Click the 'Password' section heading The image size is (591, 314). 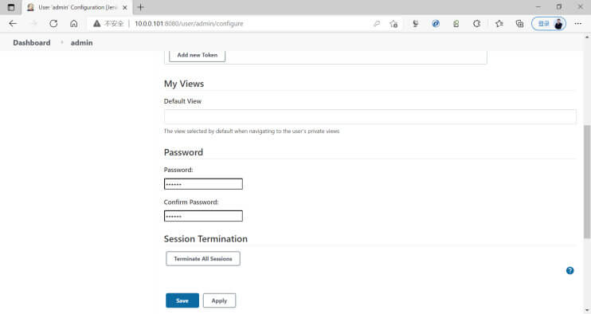183,152
